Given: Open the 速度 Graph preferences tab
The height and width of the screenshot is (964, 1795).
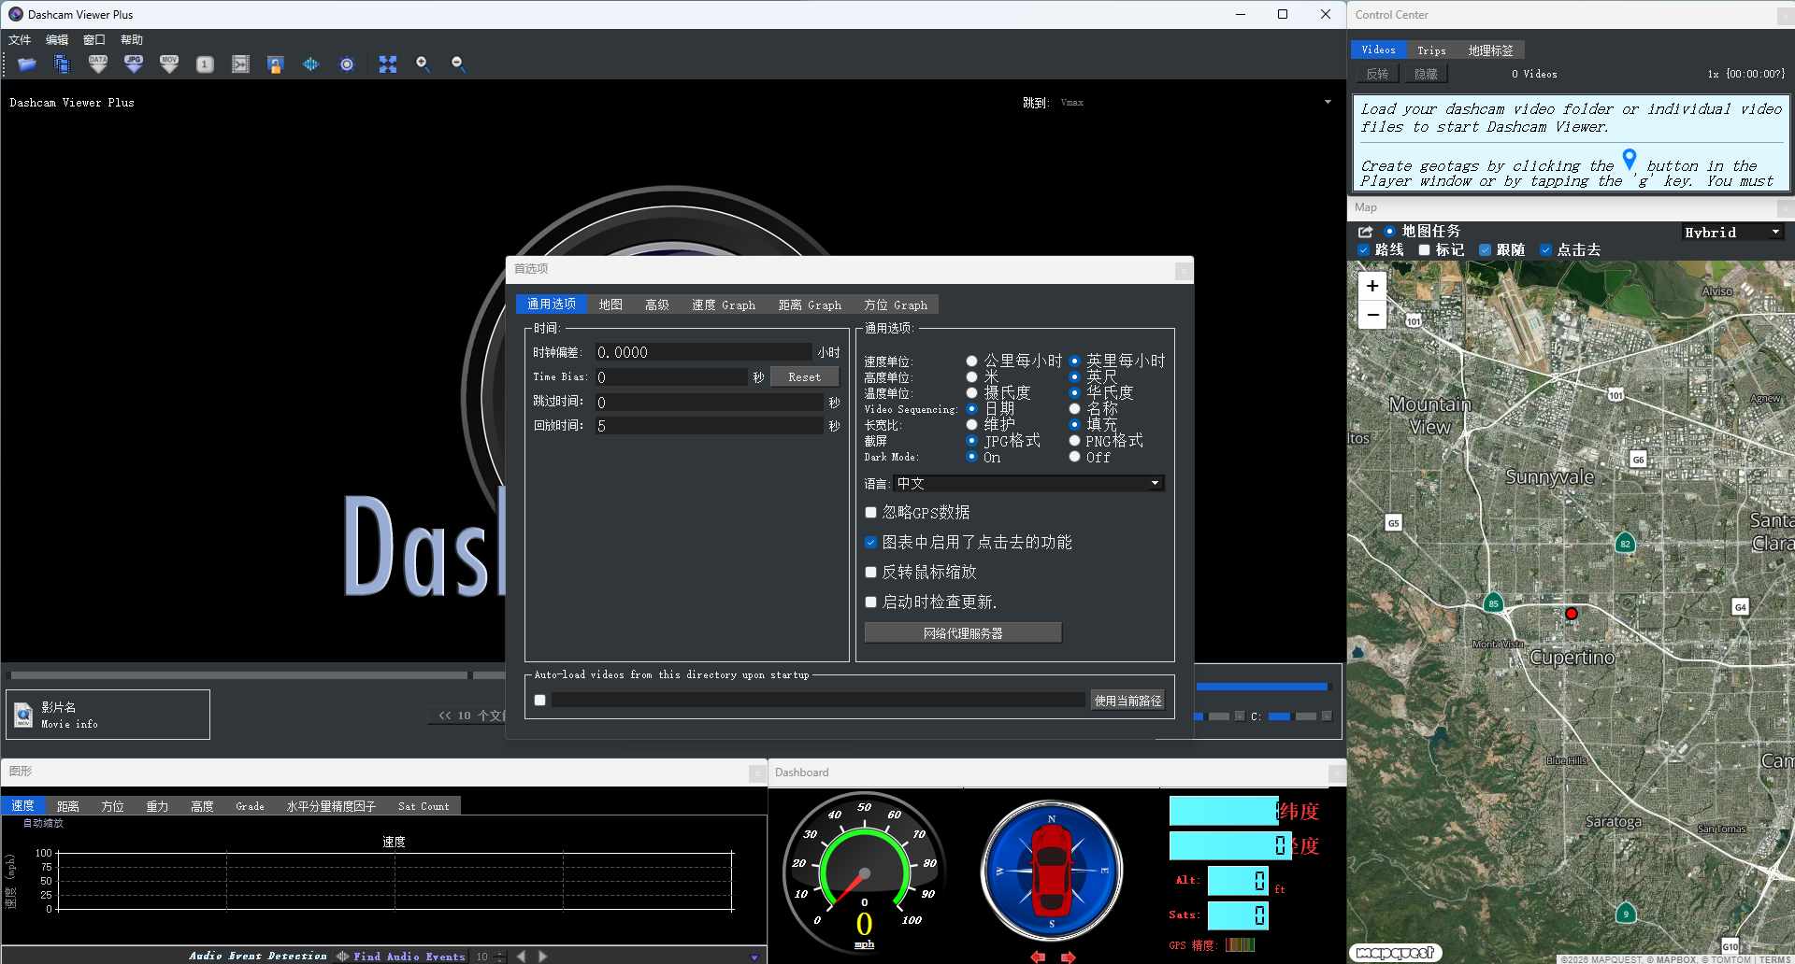Looking at the screenshot, I should click(723, 305).
